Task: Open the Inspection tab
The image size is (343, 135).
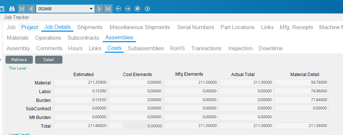Action: [x=240, y=48]
